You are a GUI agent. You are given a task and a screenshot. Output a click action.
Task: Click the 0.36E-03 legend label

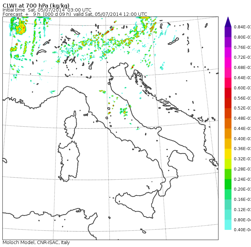point(242,149)
